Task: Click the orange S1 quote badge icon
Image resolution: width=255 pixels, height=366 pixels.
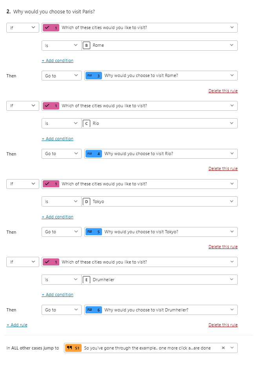Action: (x=73, y=348)
